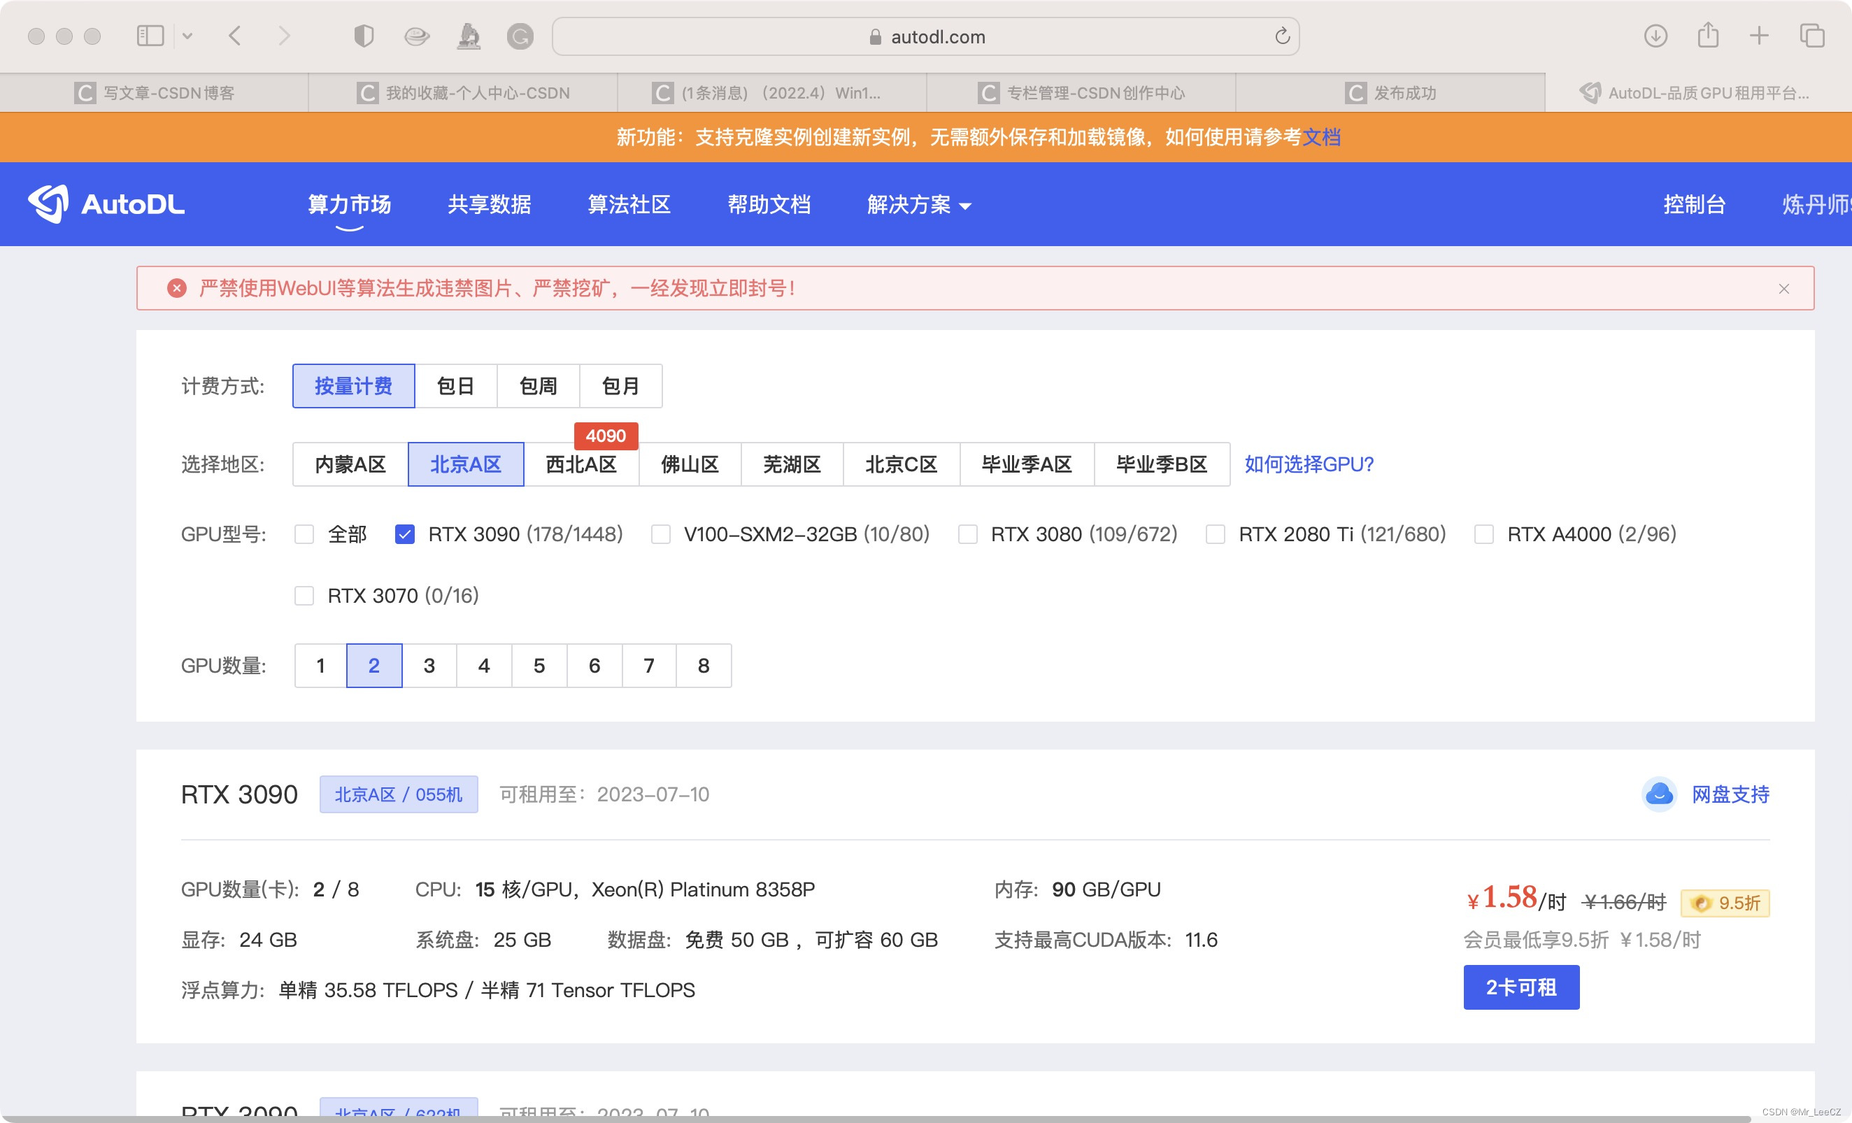Viewport: 1852px width, 1123px height.
Task: Open the Share icon in the Safari toolbar
Action: [x=1708, y=34]
